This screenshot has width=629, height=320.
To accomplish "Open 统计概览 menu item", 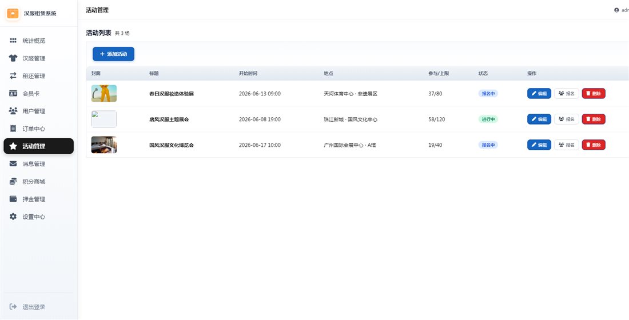I will (38, 41).
